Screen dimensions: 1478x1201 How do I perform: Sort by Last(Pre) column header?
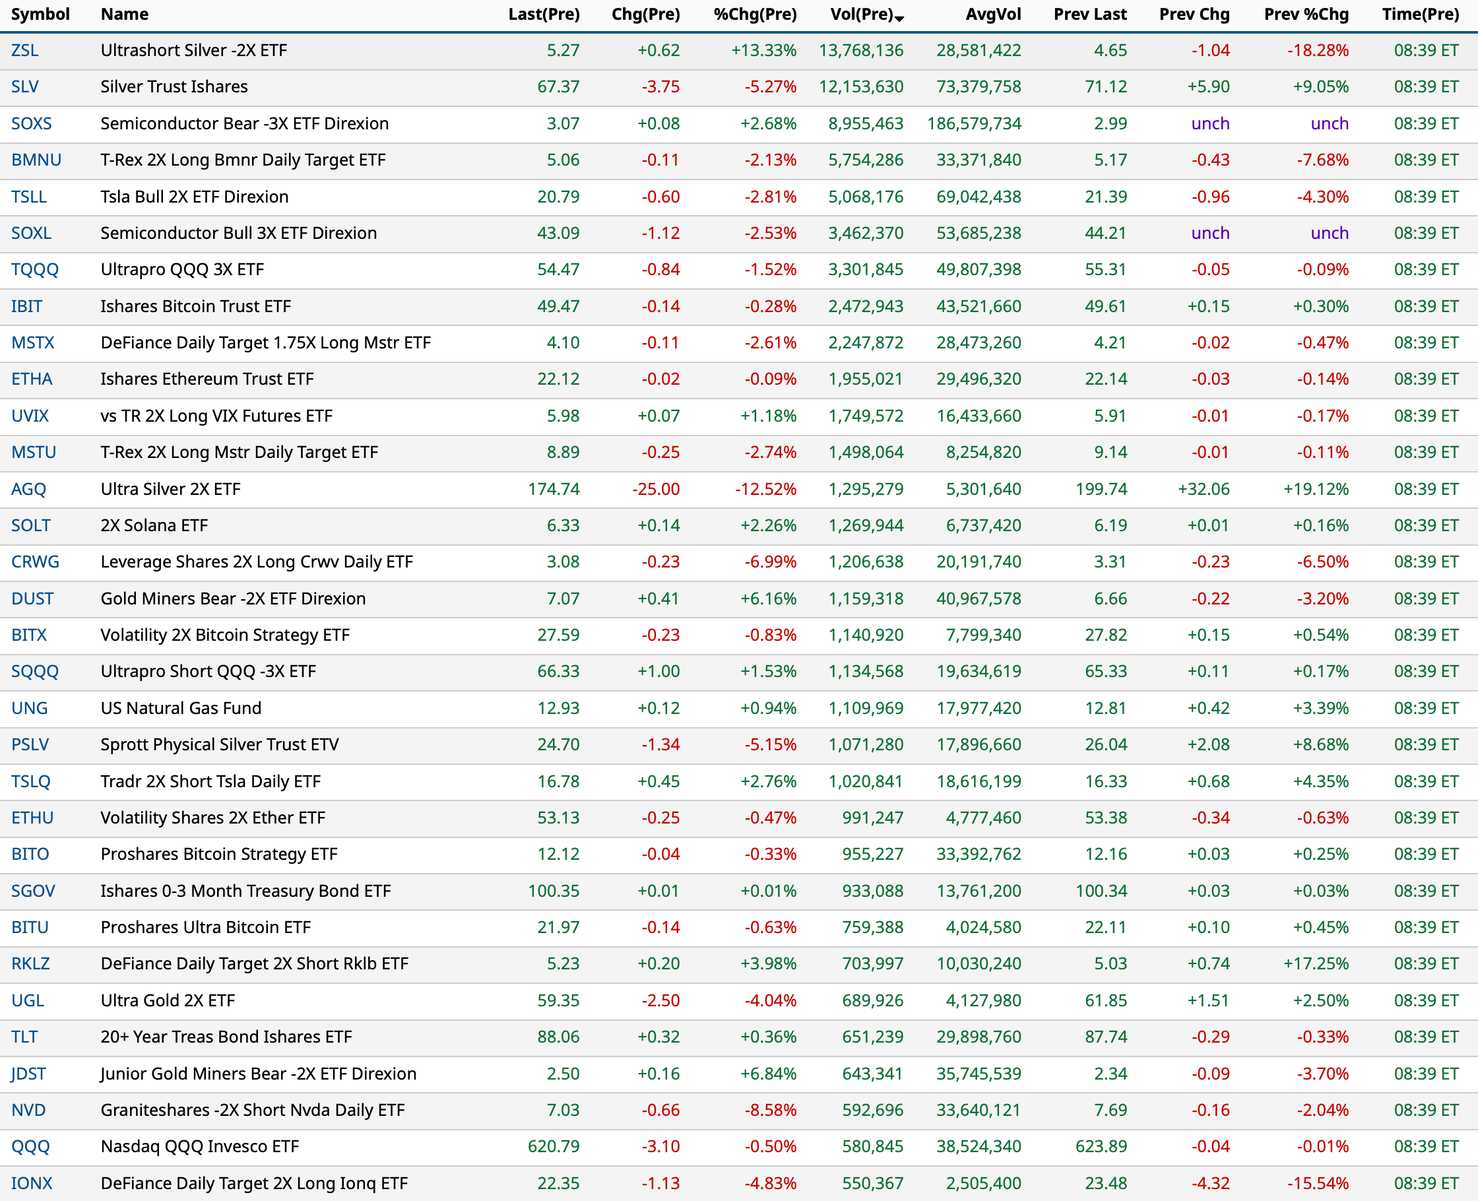click(544, 15)
